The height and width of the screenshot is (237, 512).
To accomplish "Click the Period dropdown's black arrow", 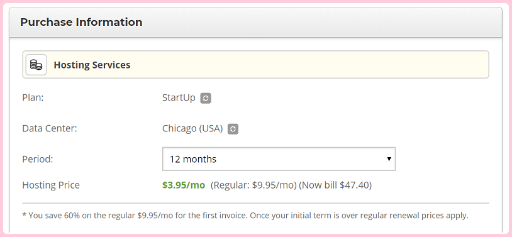I will [x=389, y=159].
